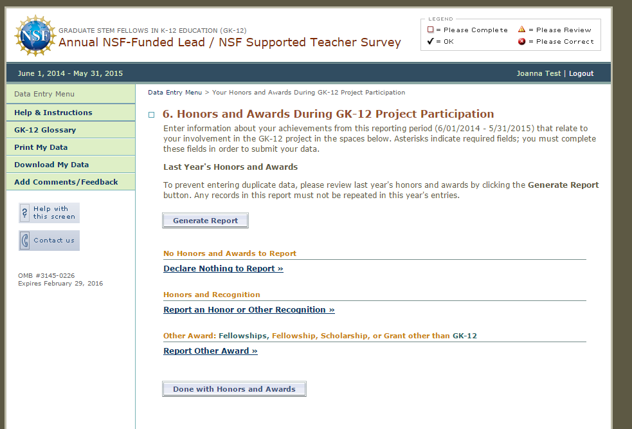
Task: Follow the Declare Nothing to Report link
Action: click(x=223, y=269)
